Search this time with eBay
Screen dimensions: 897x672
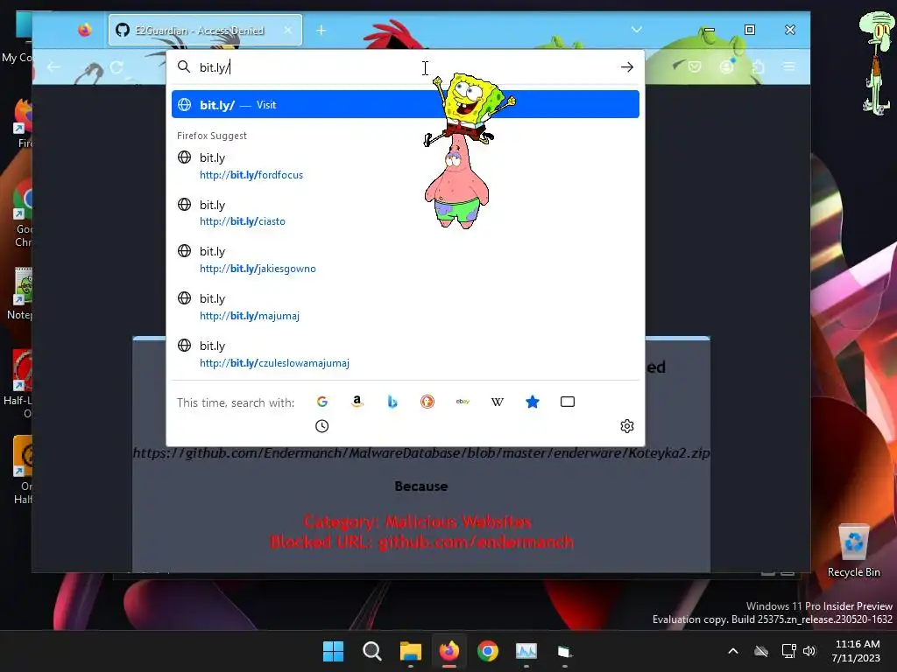coord(463,402)
